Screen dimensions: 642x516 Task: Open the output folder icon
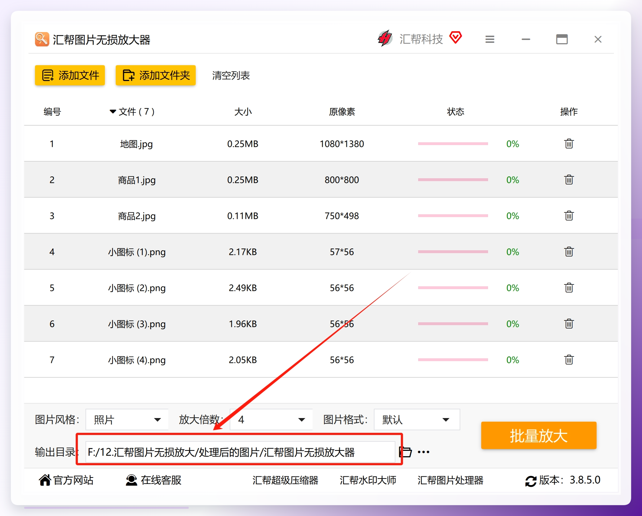coord(406,452)
